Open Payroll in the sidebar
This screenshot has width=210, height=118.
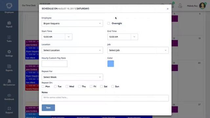[x=9, y=25]
